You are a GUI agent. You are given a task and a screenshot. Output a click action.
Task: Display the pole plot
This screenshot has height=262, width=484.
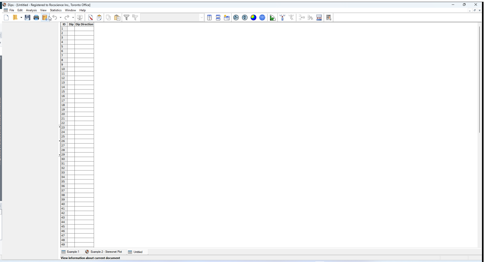point(236,17)
